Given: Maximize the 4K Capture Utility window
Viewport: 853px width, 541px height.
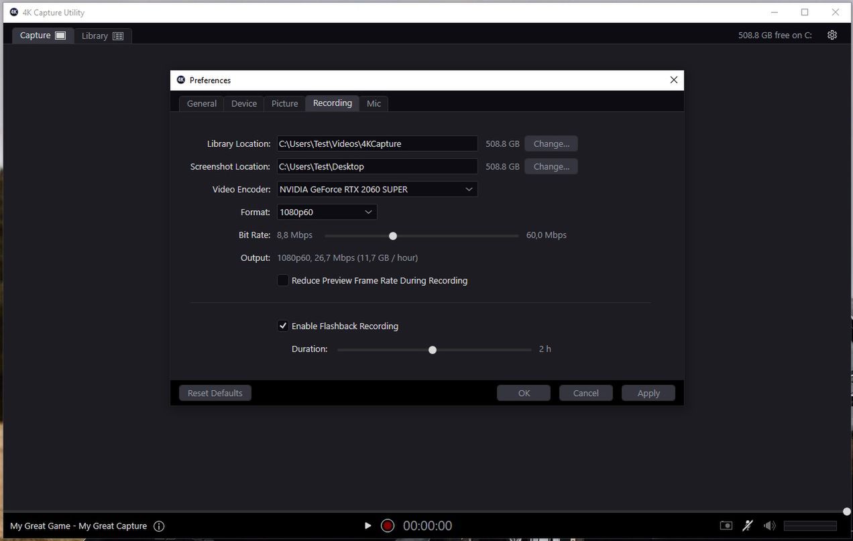Looking at the screenshot, I should [x=805, y=12].
